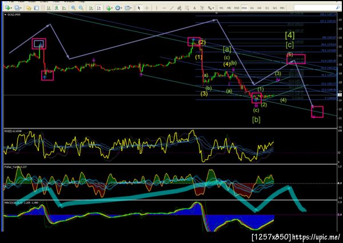Select the Text Label tool

tap(202, 8)
